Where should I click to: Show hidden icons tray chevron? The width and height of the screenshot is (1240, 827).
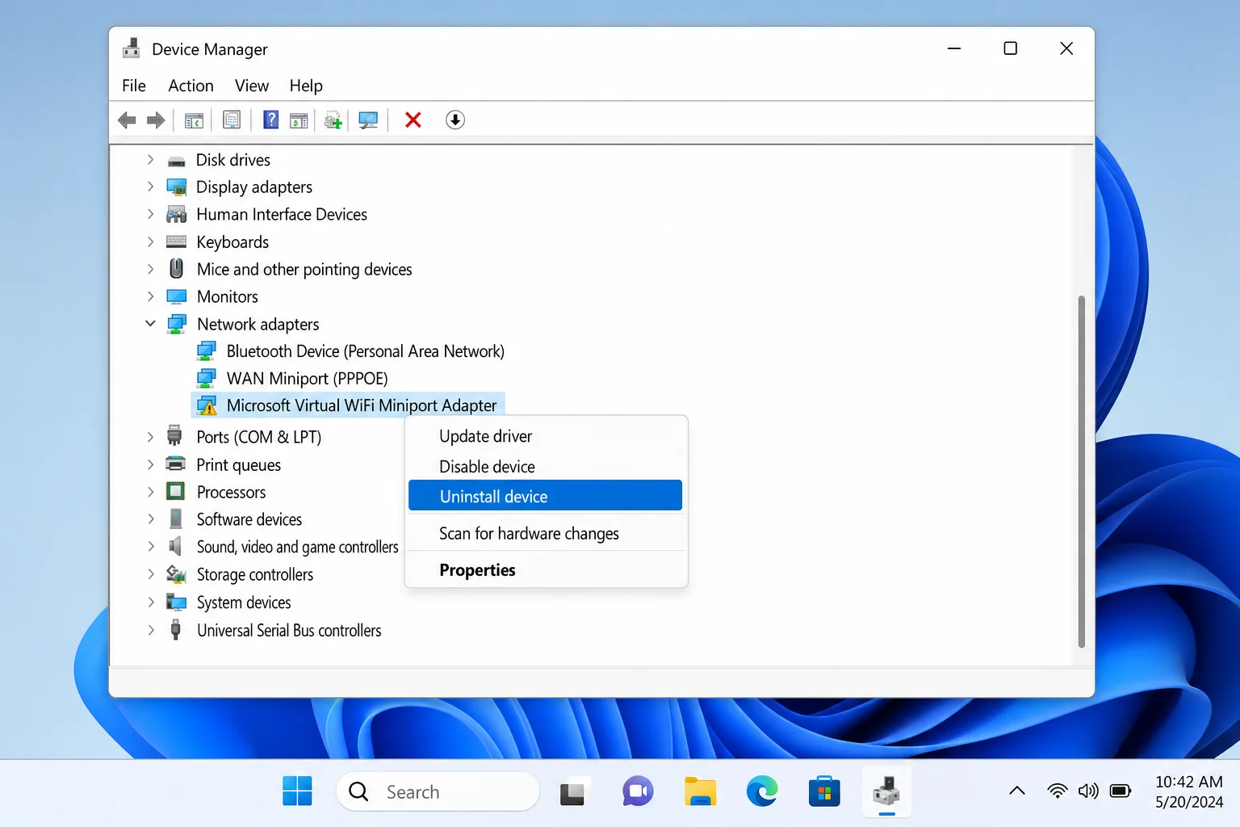click(x=1017, y=791)
